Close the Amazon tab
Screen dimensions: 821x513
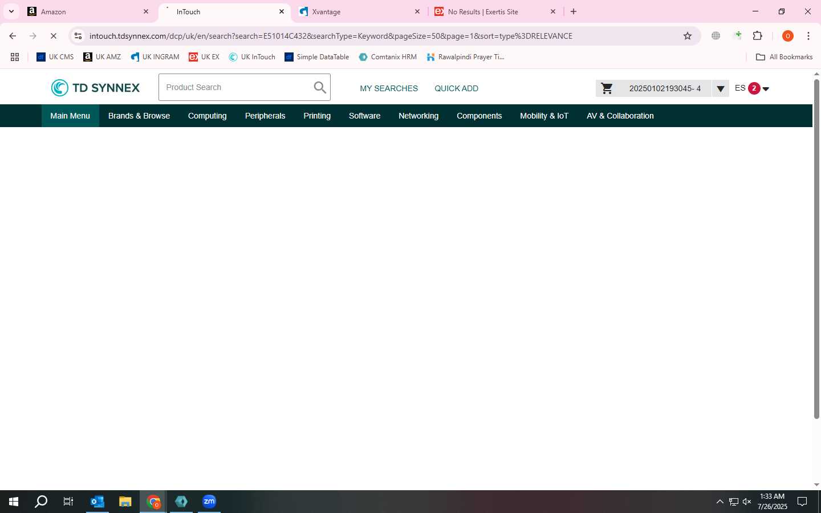pyautogui.click(x=146, y=11)
